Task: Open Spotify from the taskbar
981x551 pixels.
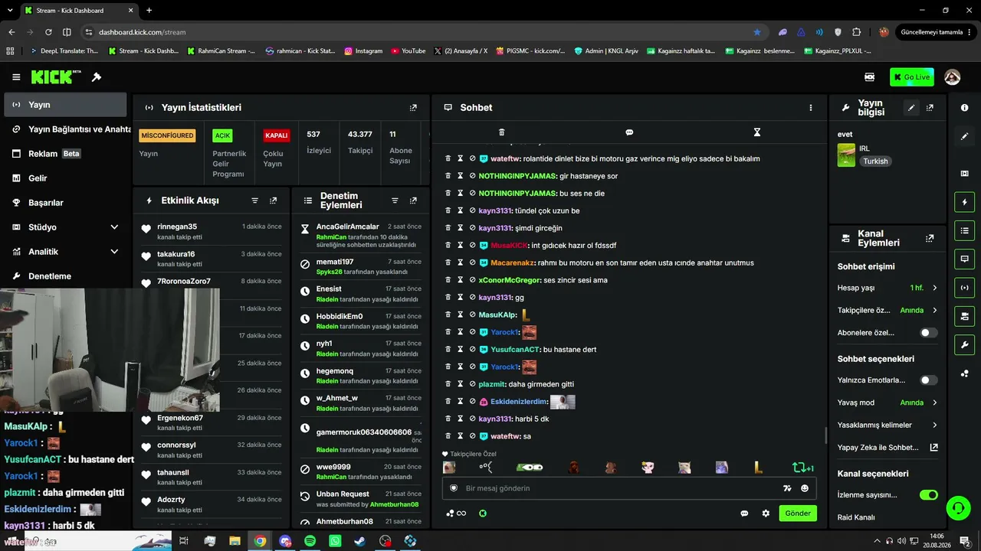Action: click(310, 541)
